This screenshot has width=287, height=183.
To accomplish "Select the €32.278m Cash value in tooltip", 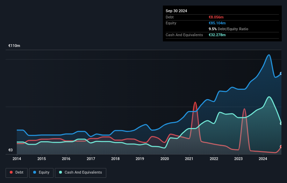I will coord(218,35).
